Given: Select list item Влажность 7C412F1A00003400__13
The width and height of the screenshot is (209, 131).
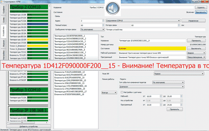Looking at the screenshot, I should coord(69,72).
